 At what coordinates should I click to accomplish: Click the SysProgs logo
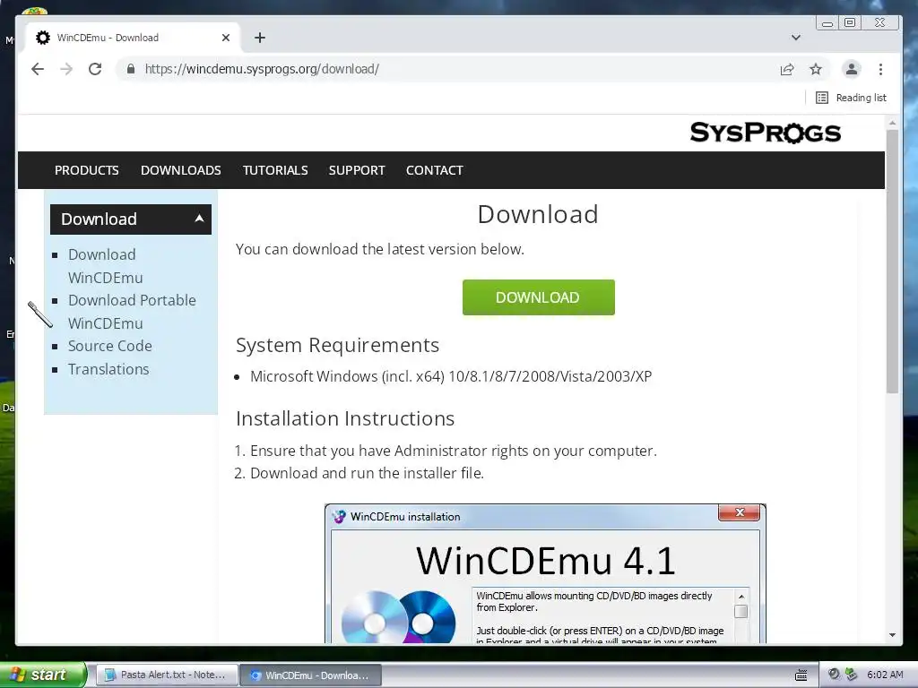(766, 133)
